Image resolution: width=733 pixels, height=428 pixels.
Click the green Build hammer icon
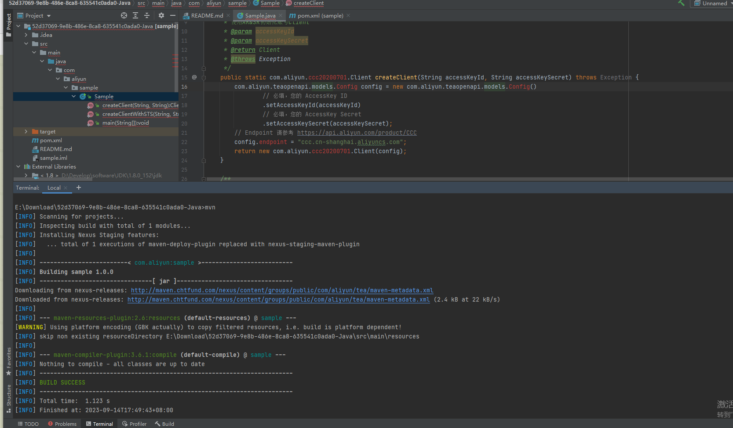tap(681, 3)
